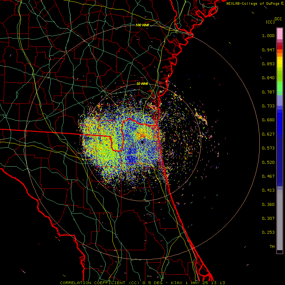The height and width of the screenshot is (285, 285).
Task: Click the 0.467 scale value
Action: tap(268, 176)
